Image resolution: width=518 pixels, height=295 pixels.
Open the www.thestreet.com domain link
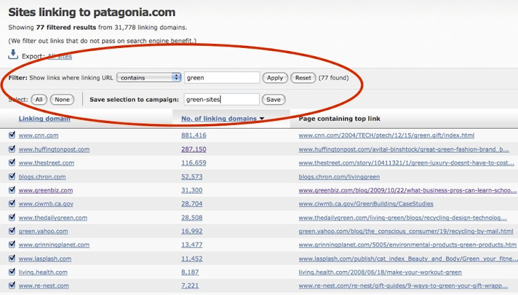[x=46, y=163]
